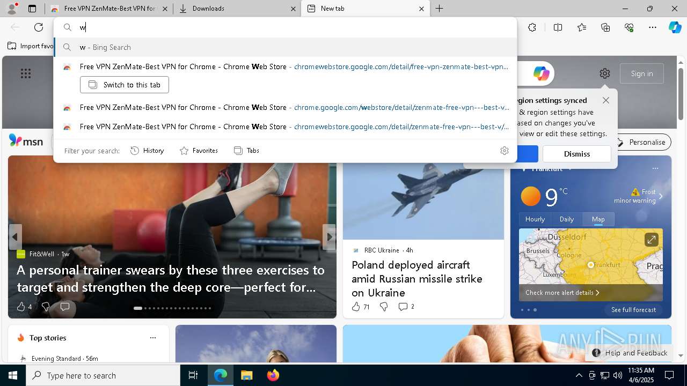This screenshot has width=687, height=386.
Task: Click the browser refresh icon
Action: (39, 27)
